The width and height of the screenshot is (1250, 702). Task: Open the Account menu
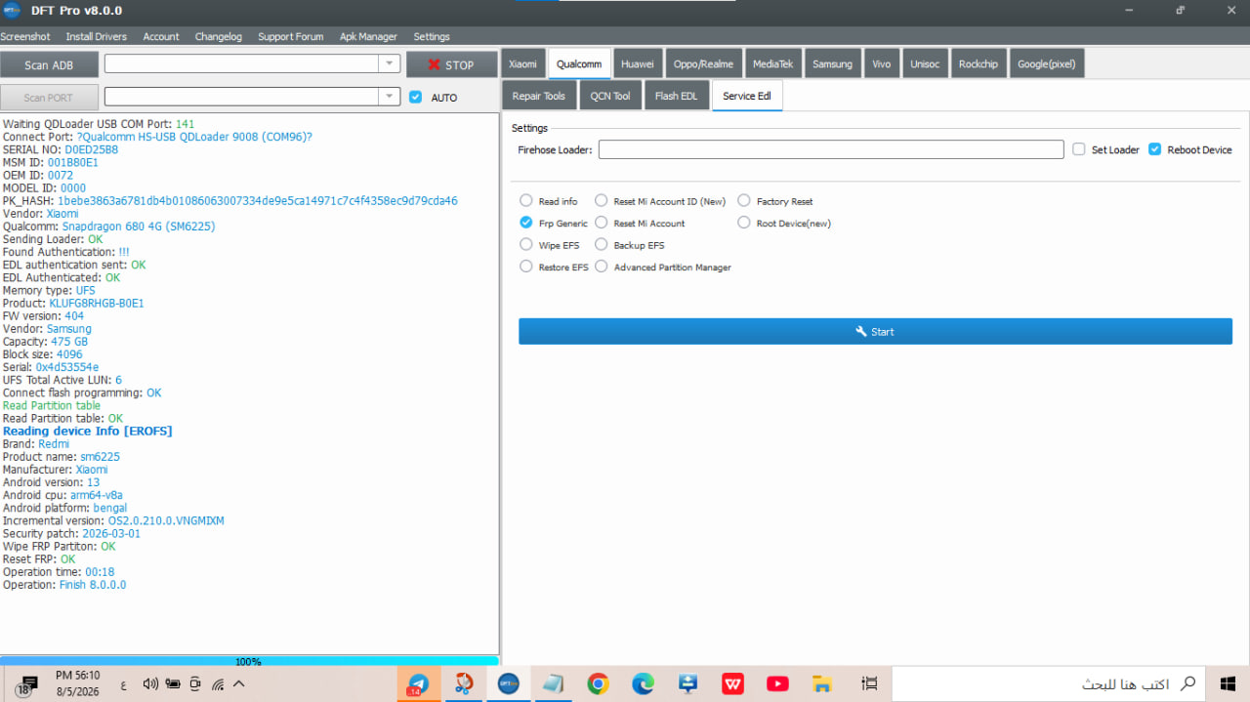tap(161, 36)
